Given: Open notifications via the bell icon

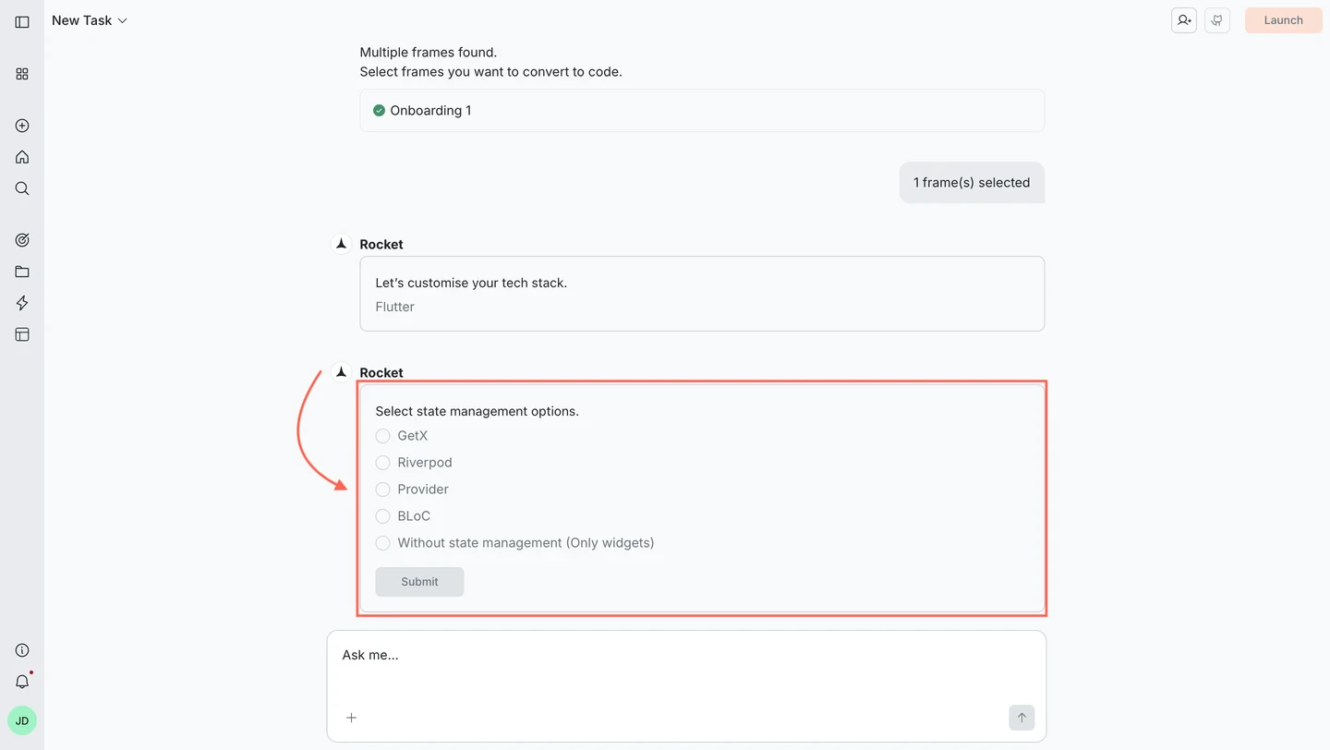Looking at the screenshot, I should coord(22,681).
